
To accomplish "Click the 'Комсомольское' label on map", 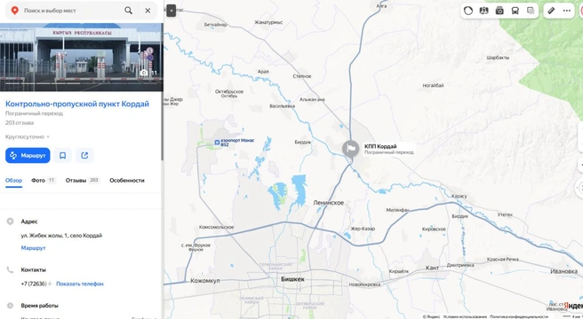I will coord(216,227).
